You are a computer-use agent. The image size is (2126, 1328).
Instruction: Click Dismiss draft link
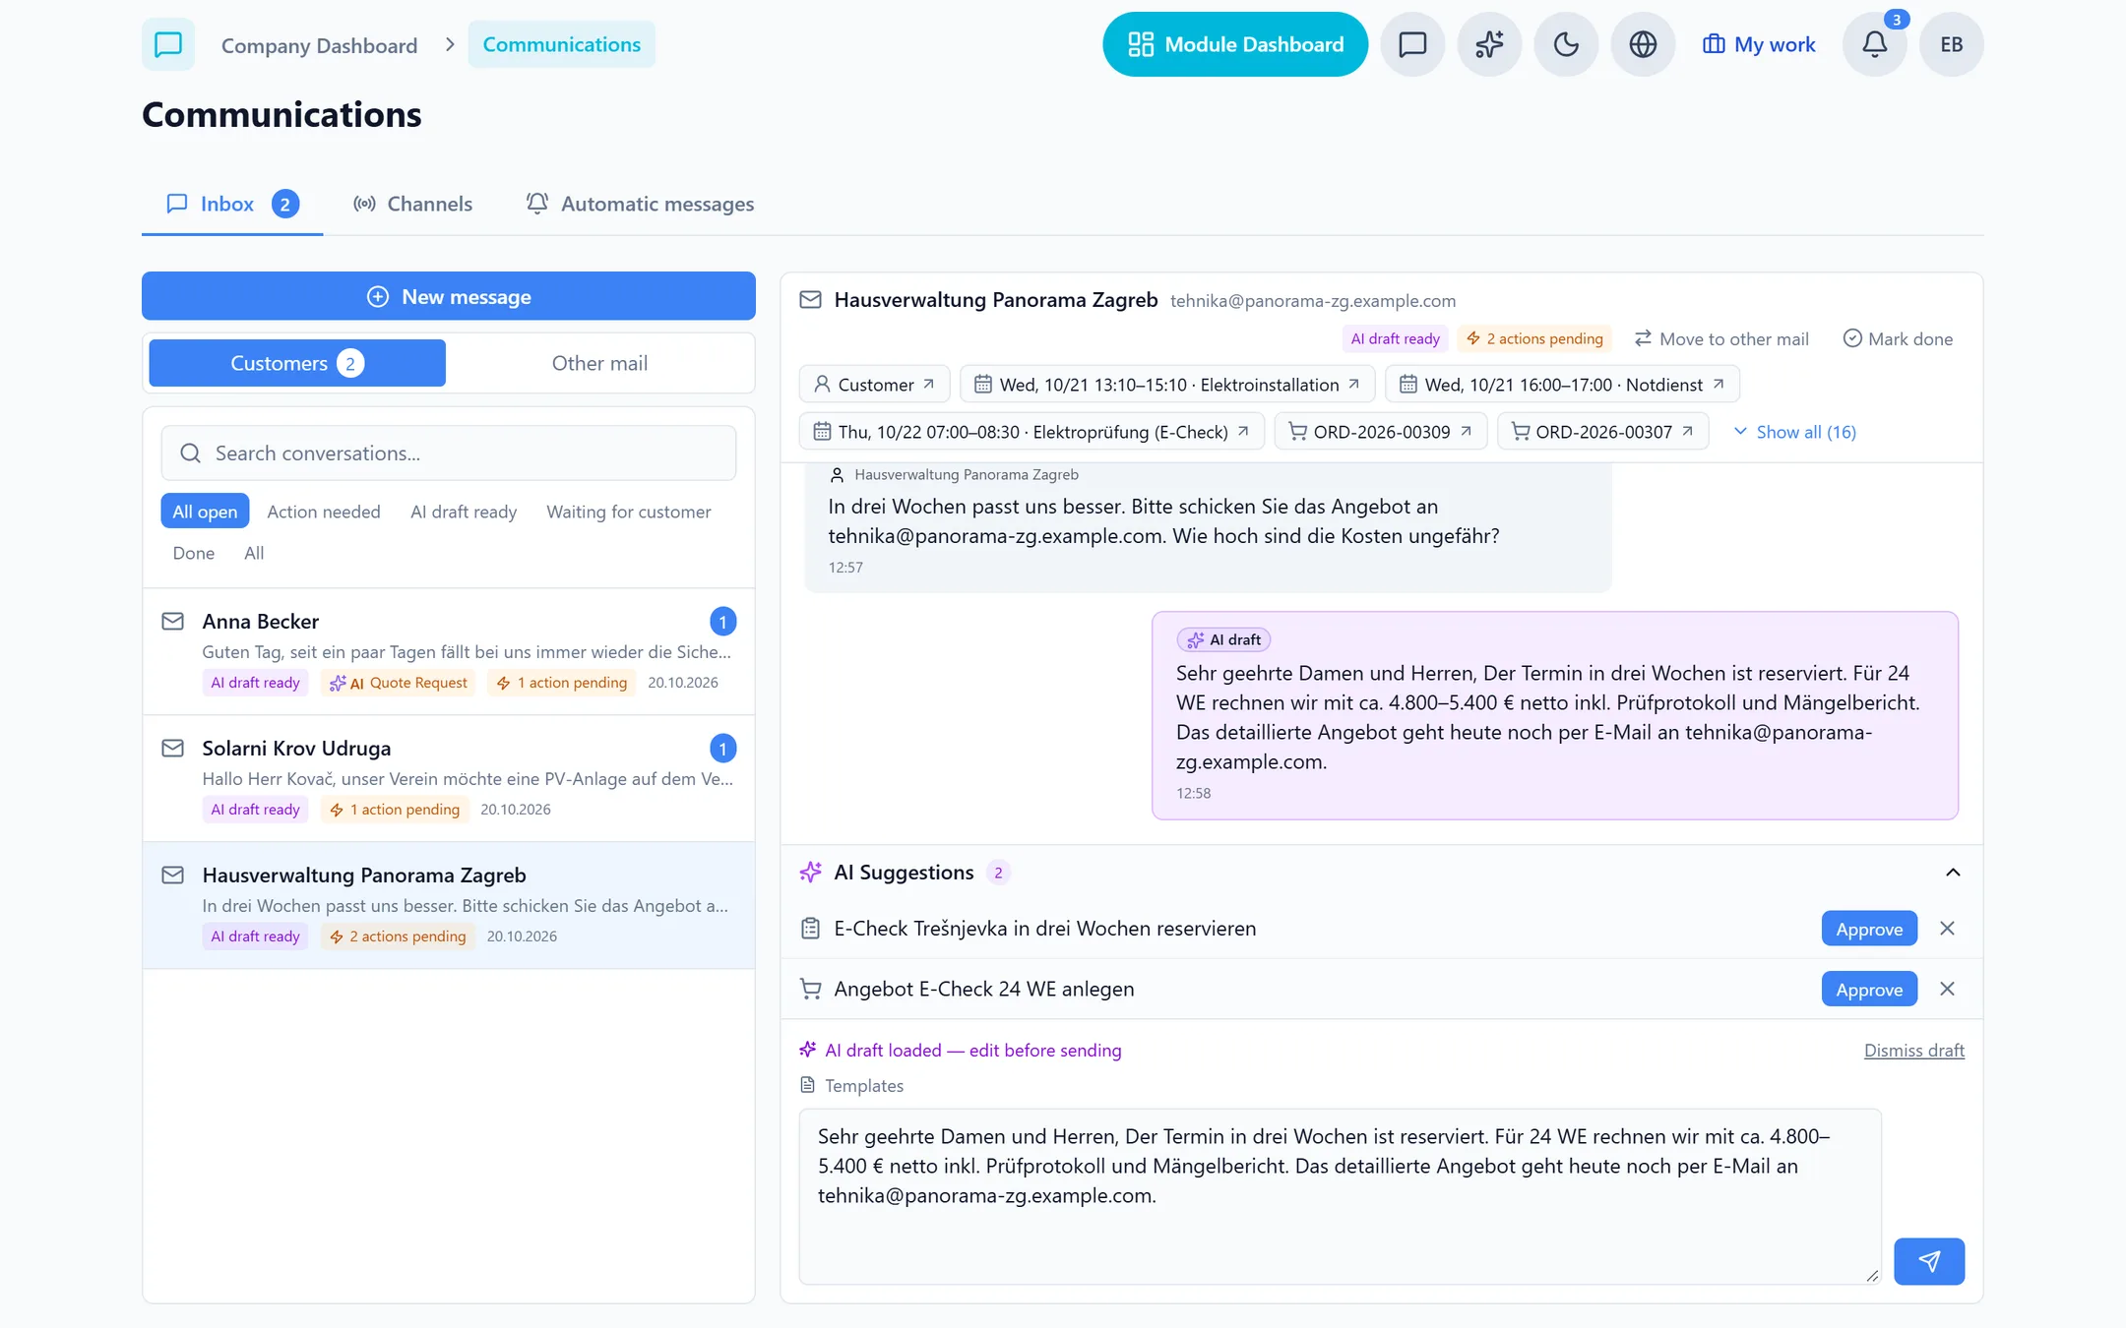coord(1914,1050)
